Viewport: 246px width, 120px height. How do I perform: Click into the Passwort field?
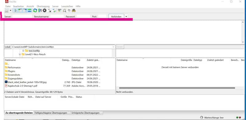83,16
